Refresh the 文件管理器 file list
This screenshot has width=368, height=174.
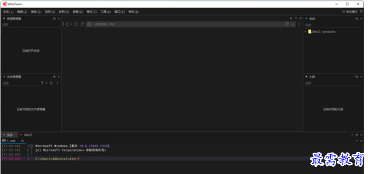[x=51, y=83]
